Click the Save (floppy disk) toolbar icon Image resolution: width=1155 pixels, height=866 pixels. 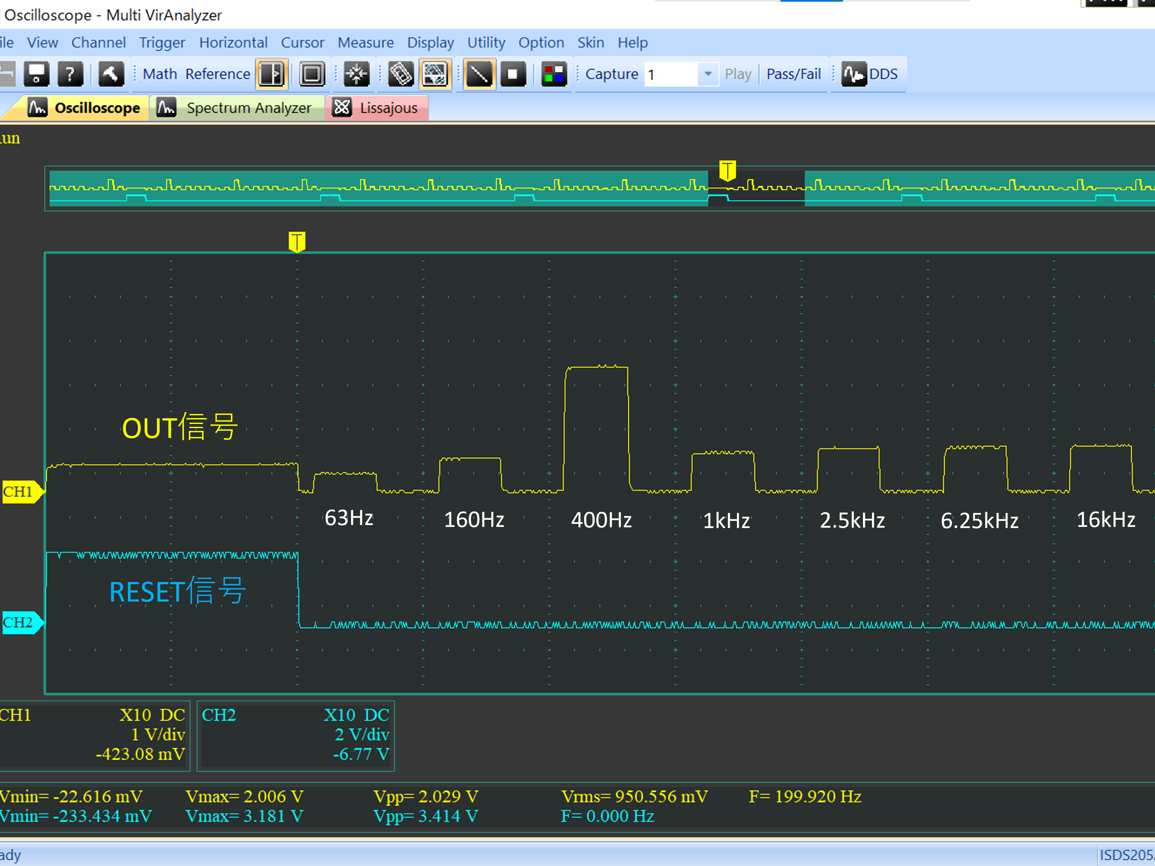(x=36, y=74)
